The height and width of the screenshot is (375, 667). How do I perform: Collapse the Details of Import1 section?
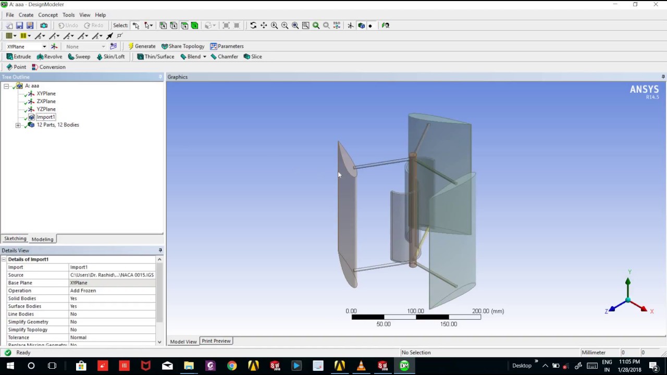coord(4,259)
